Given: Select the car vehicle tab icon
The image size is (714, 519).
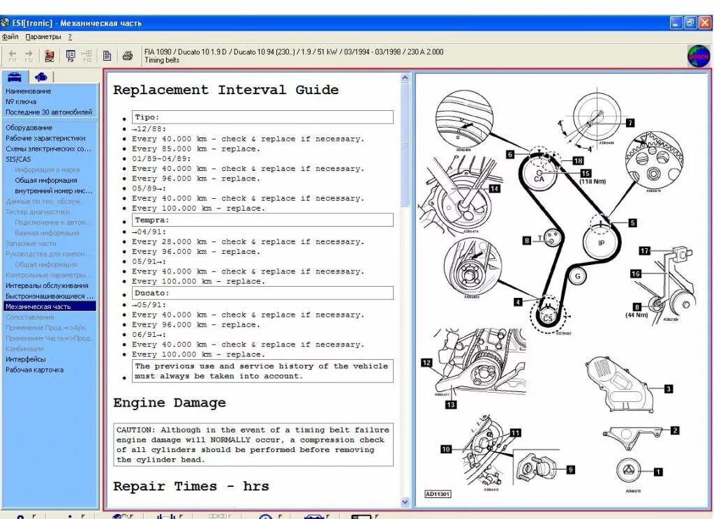Looking at the screenshot, I should click(15, 77).
